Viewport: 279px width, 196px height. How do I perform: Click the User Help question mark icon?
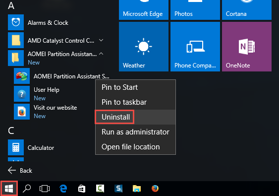pyautogui.click(x=22, y=94)
